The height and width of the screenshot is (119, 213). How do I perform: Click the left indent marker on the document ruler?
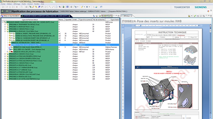pos(135,26)
